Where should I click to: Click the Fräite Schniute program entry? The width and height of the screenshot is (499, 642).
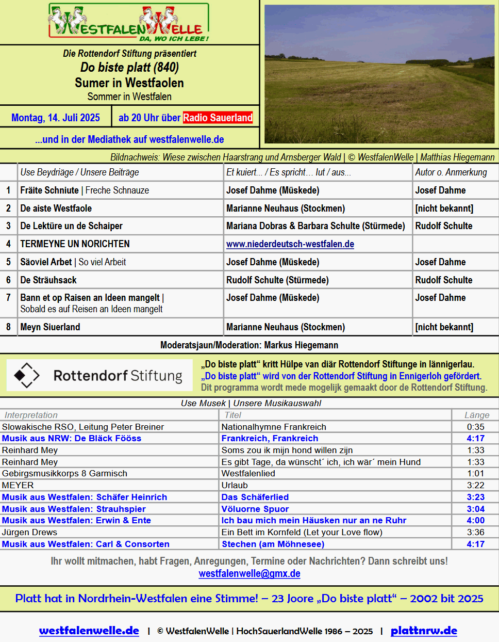click(49, 190)
